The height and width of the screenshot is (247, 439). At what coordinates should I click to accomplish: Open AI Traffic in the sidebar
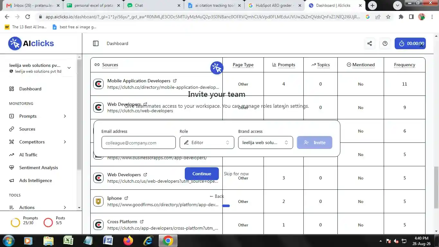[28, 155]
